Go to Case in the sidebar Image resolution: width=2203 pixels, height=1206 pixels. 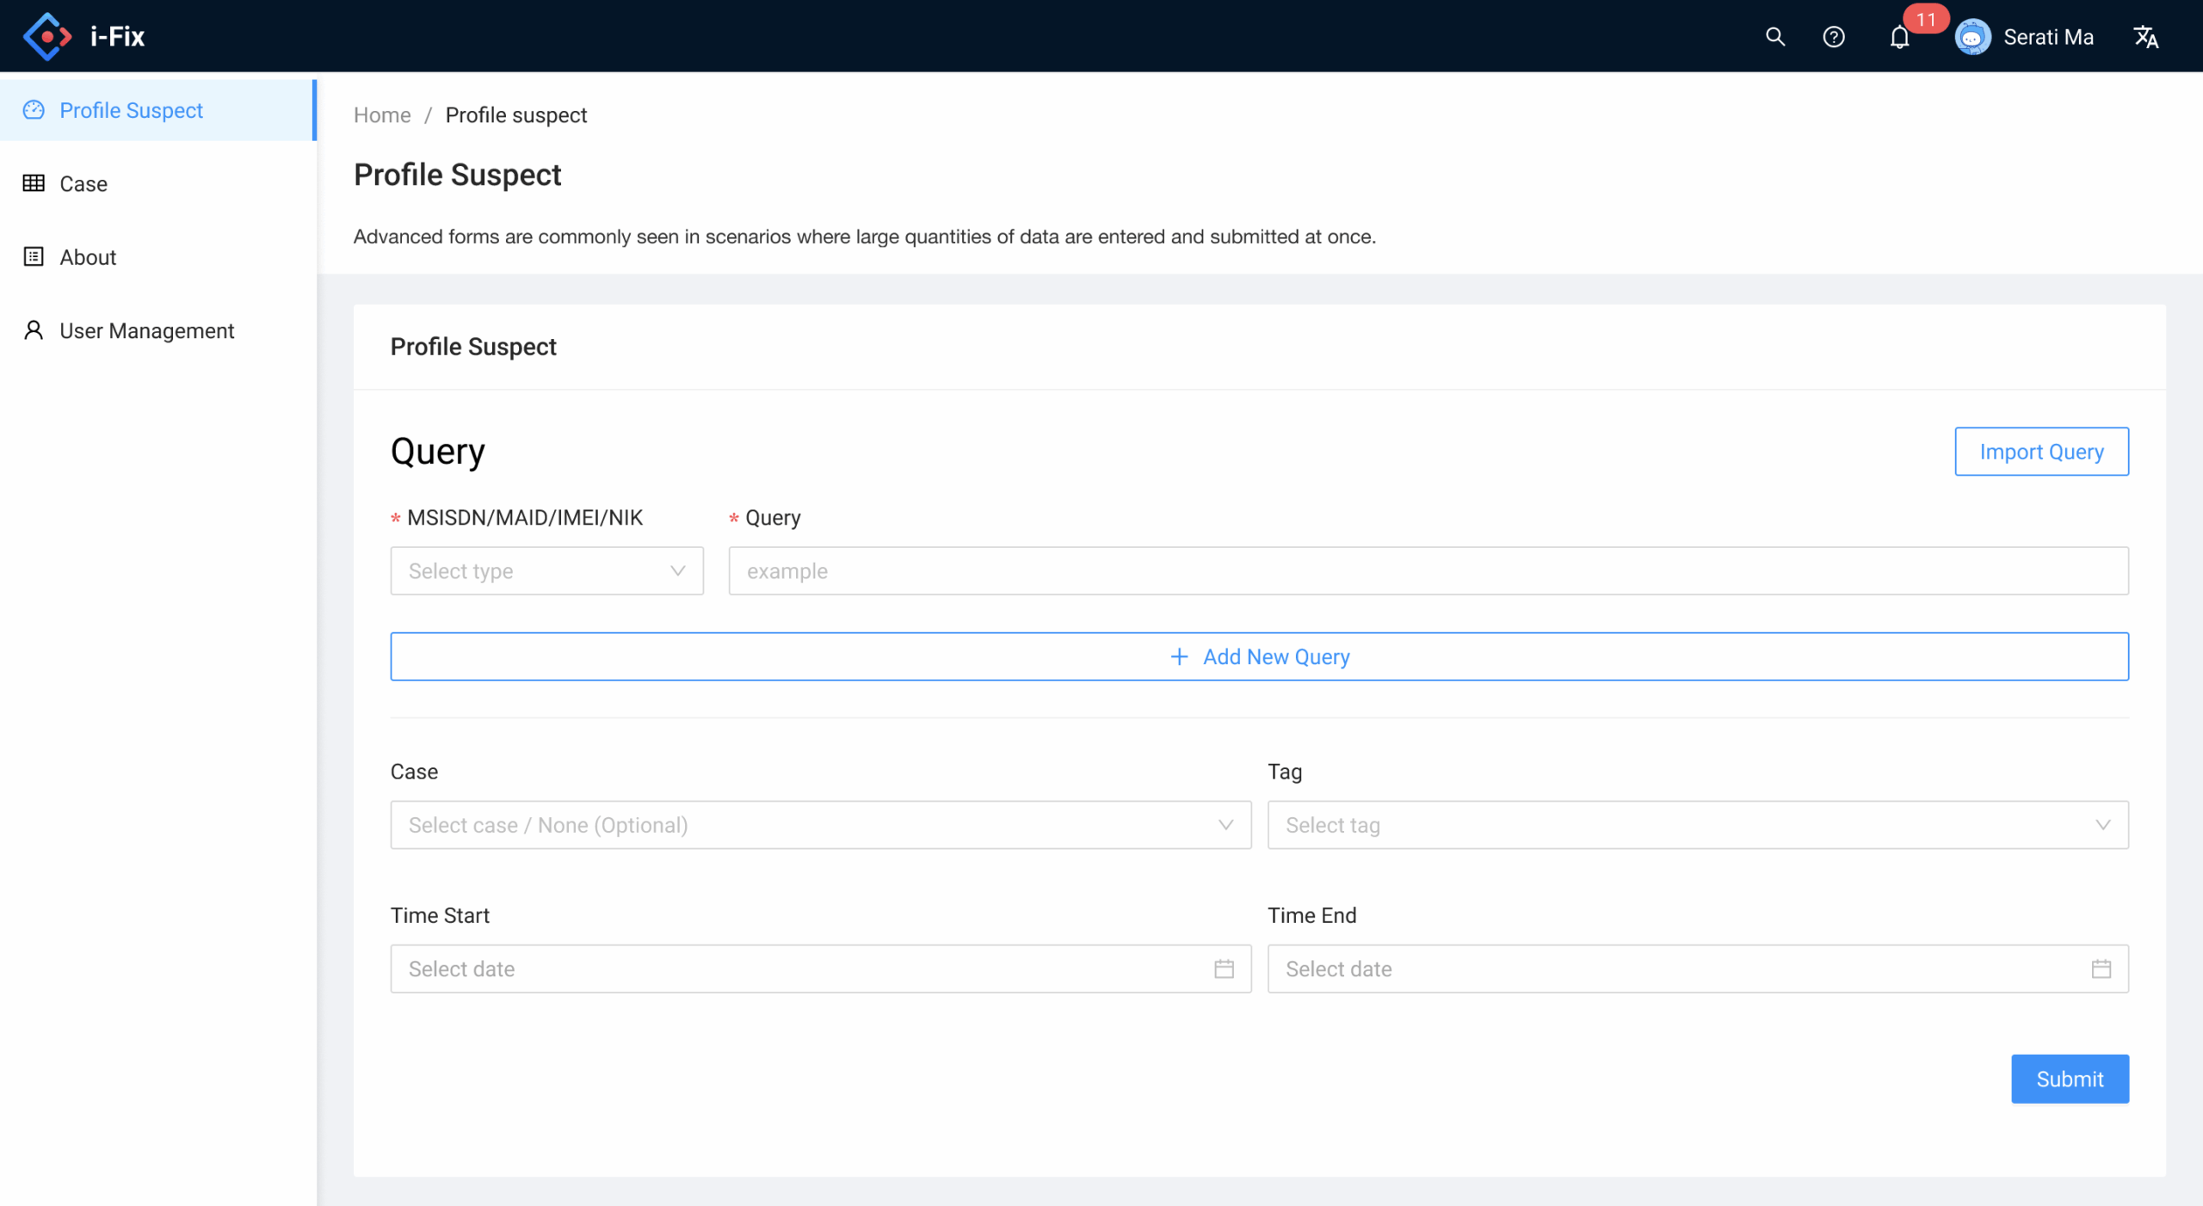coord(83,184)
